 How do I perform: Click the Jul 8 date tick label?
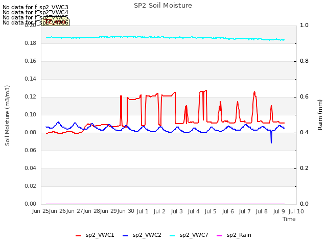point(262,211)
